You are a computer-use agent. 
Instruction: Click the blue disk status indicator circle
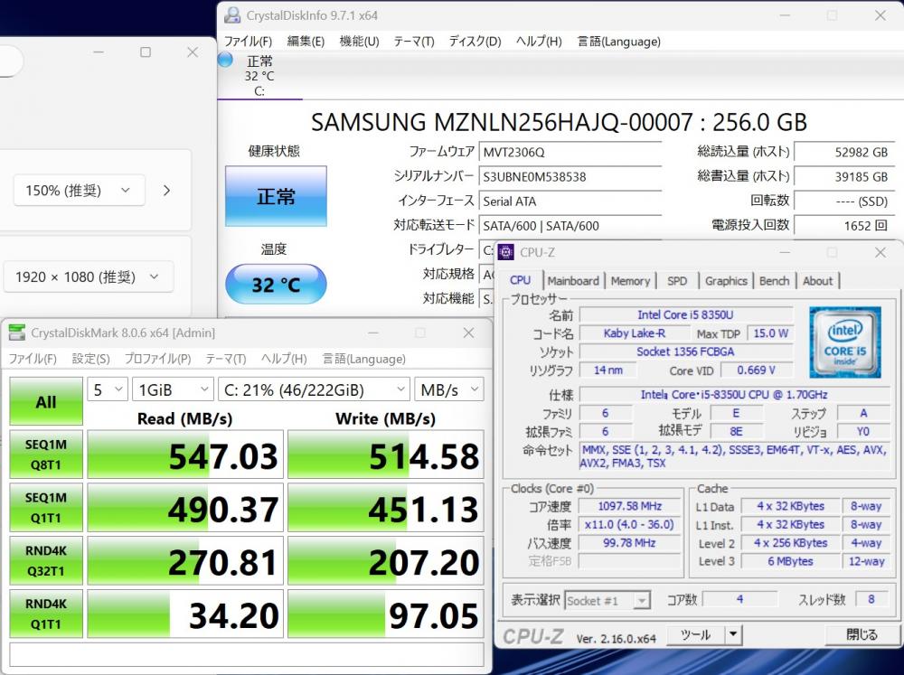click(225, 60)
